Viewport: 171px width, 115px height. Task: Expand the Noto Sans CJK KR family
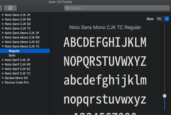point(3,19)
